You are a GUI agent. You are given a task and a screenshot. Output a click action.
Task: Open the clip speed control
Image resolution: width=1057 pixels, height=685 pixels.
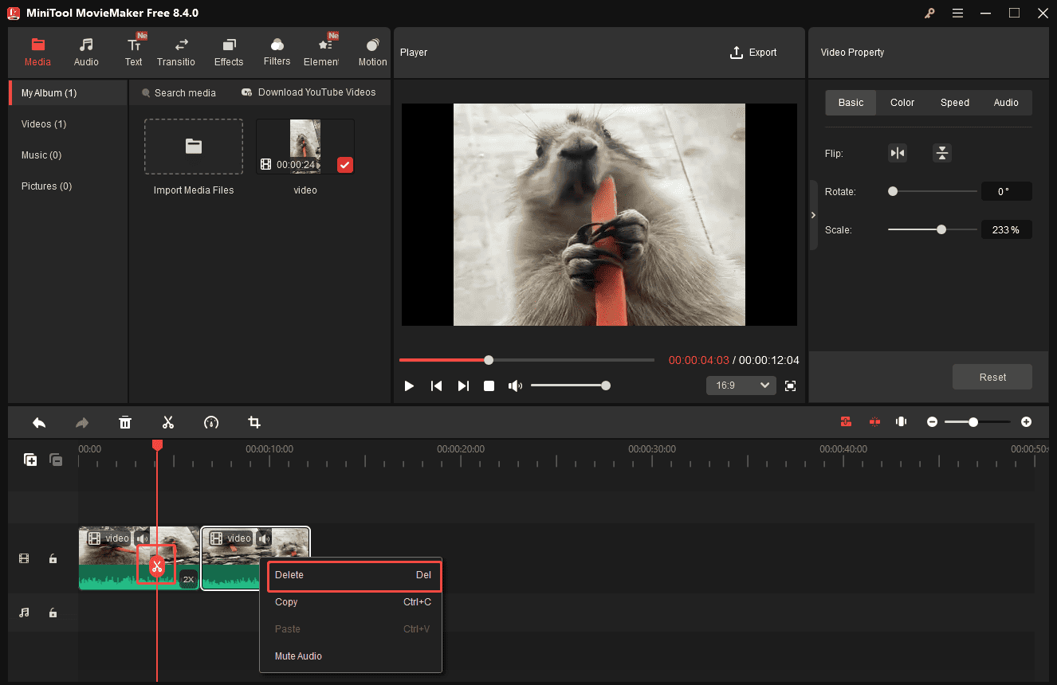(x=211, y=421)
